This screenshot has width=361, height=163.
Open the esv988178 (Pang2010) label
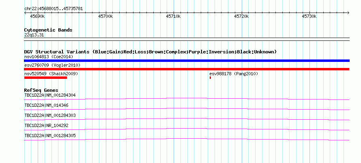[x=234, y=74]
